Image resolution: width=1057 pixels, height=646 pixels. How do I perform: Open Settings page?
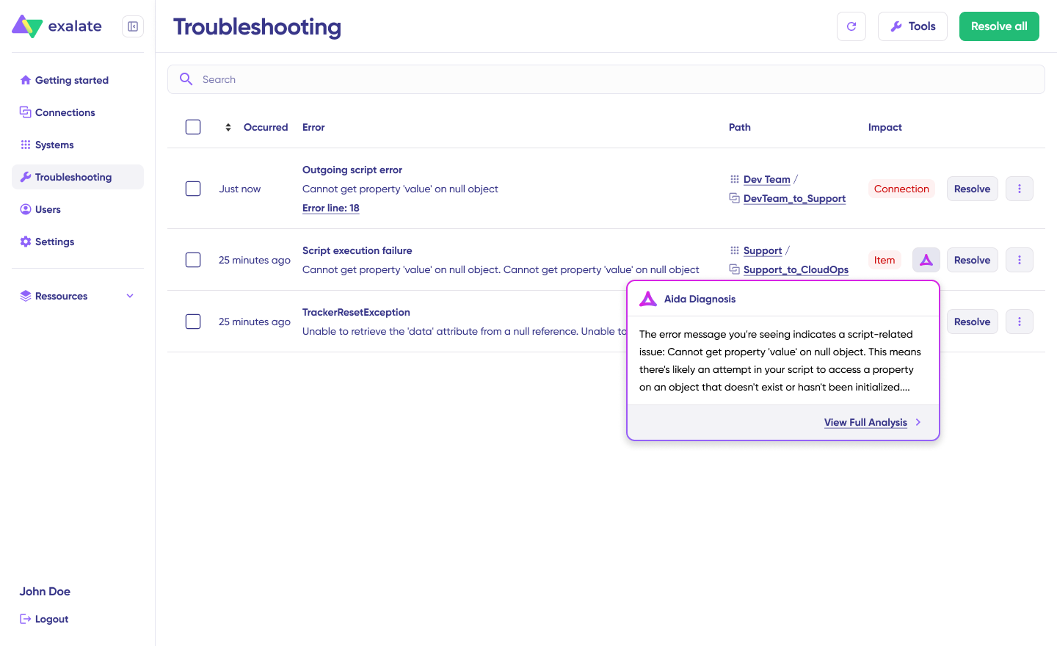point(78,242)
